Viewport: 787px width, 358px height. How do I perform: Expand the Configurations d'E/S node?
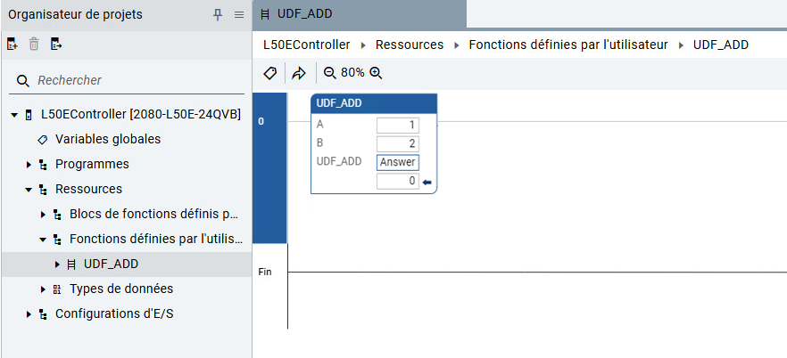click(x=29, y=314)
